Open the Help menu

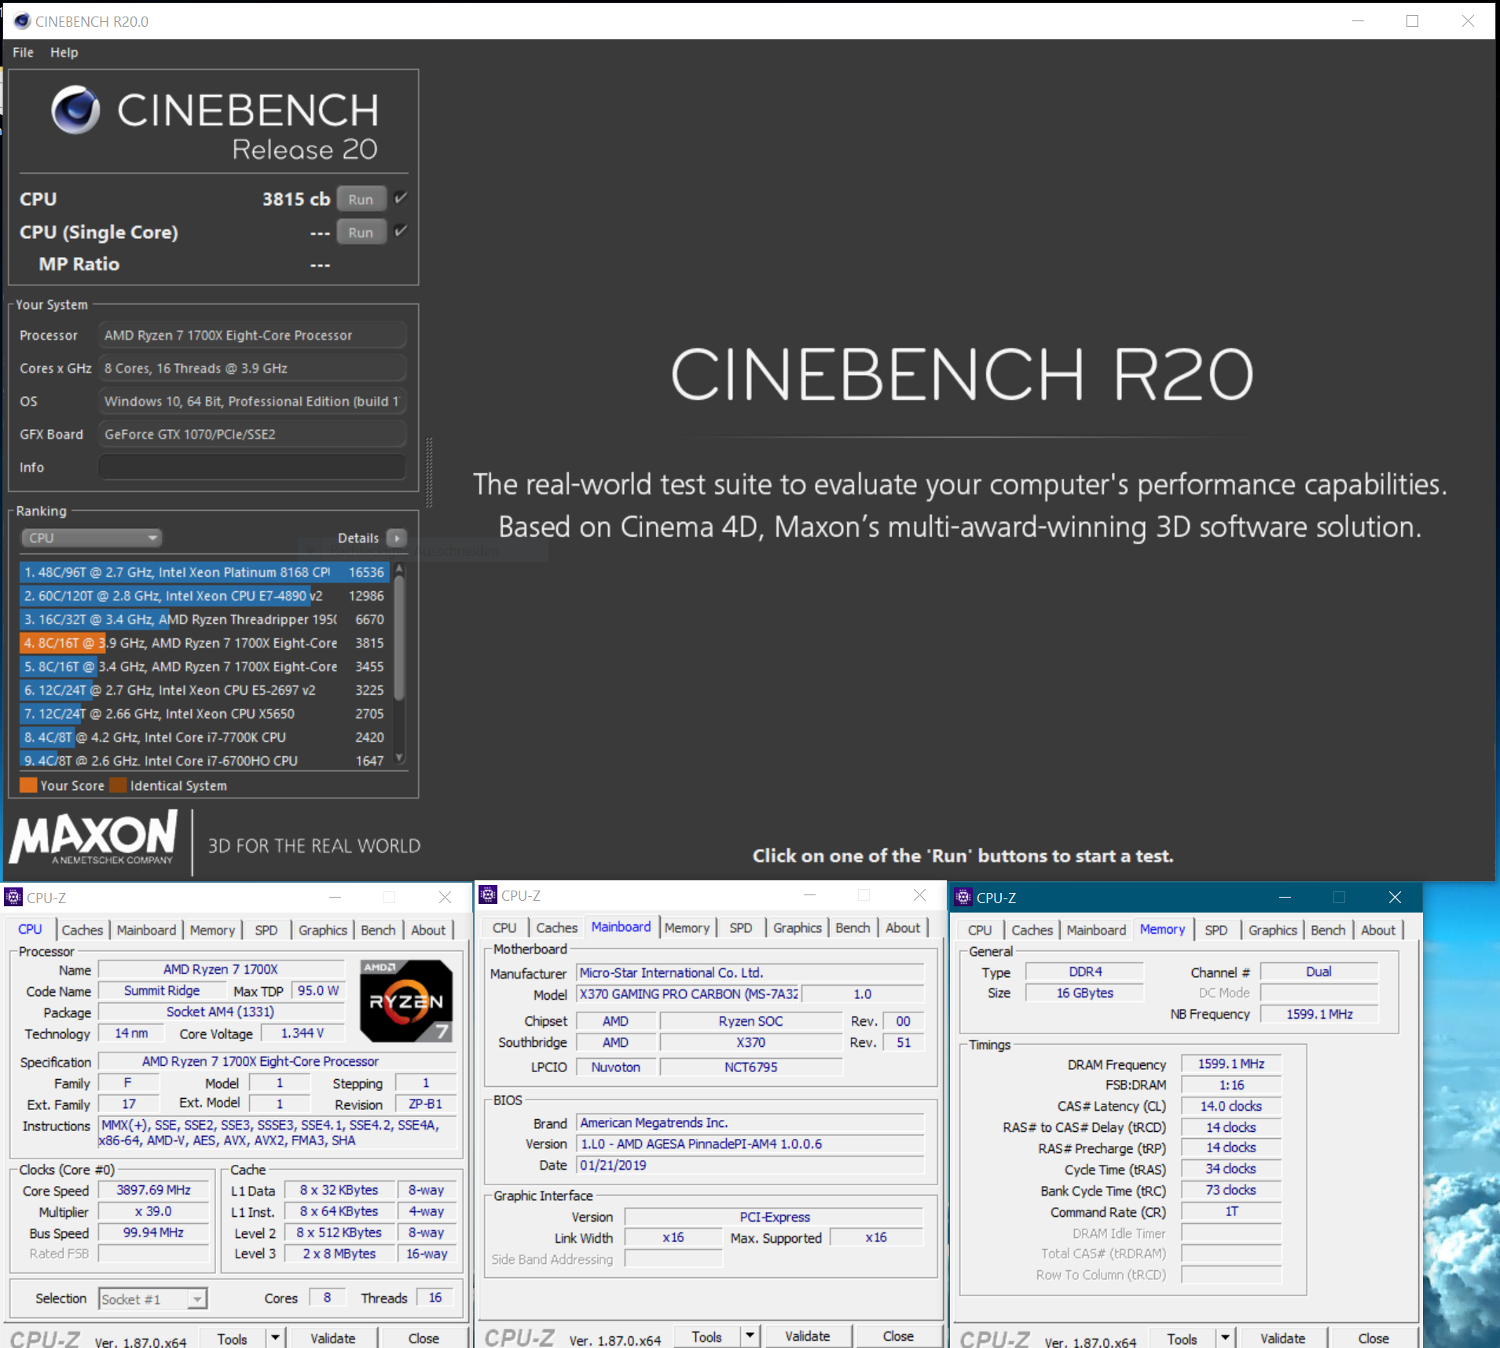point(64,53)
